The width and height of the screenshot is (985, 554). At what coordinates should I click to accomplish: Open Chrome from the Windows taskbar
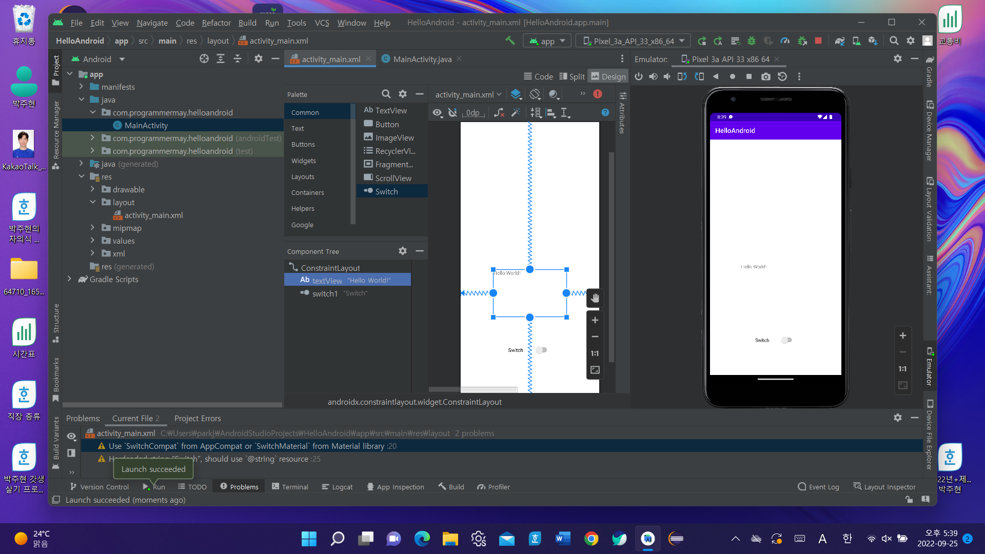pos(591,539)
